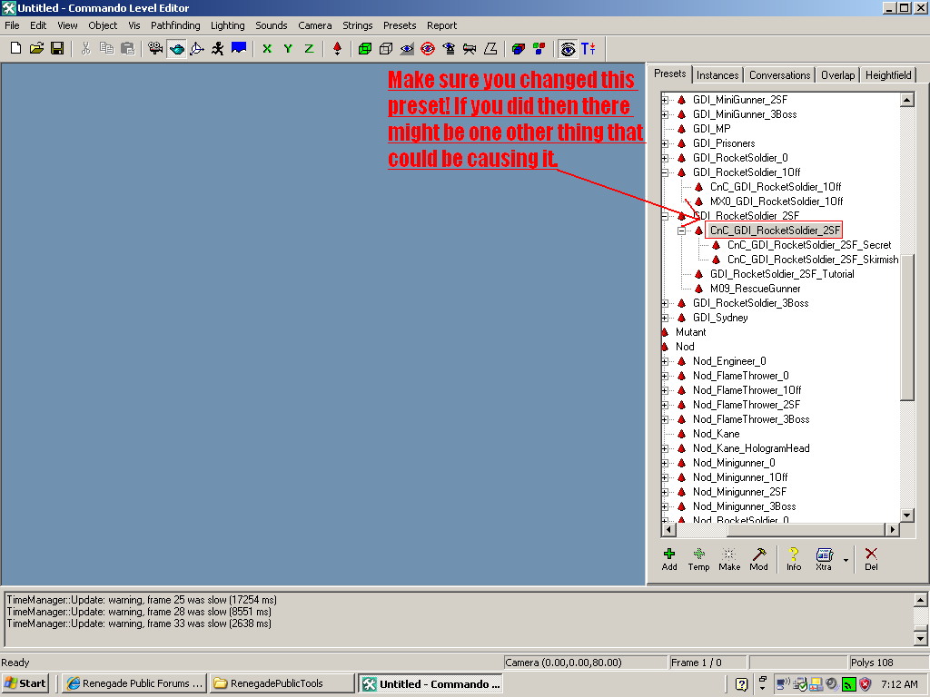930x697 pixels.
Task: Toggle the X axis restriction
Action: (267, 48)
